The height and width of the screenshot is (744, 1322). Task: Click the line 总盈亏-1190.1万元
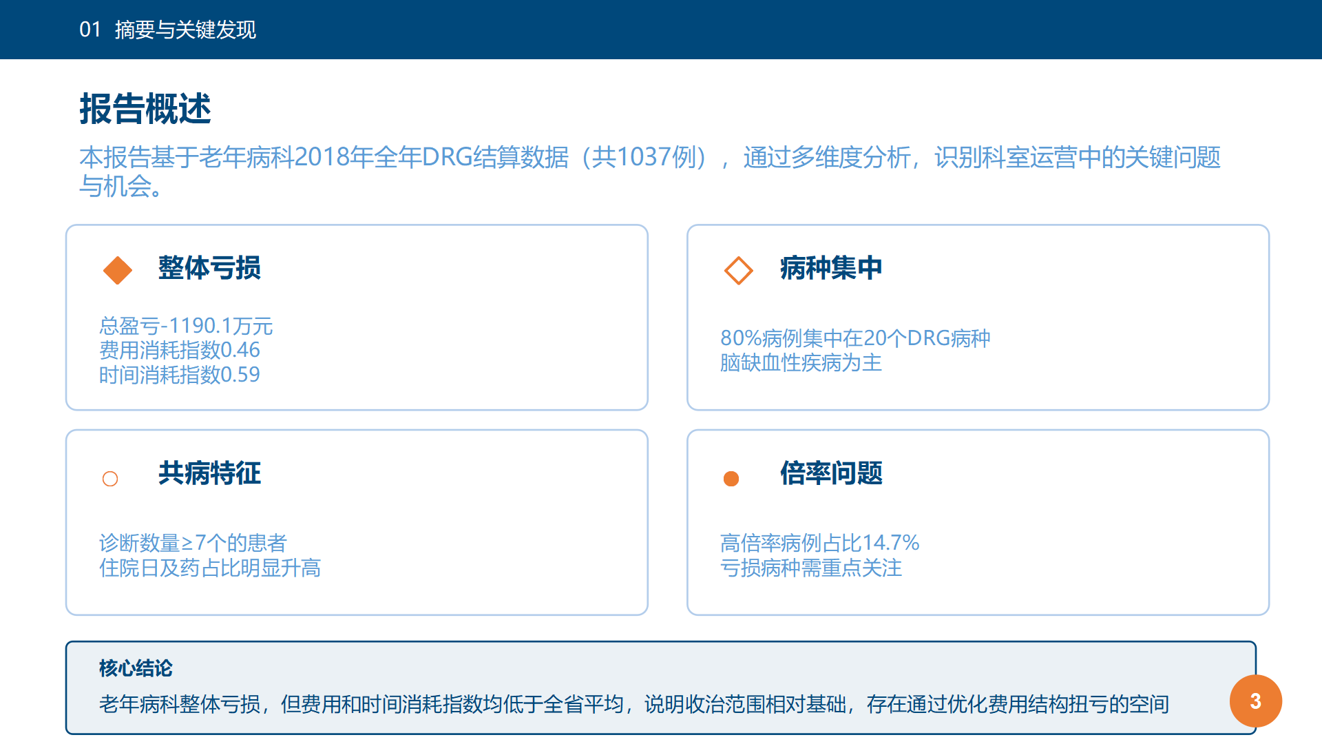[186, 325]
